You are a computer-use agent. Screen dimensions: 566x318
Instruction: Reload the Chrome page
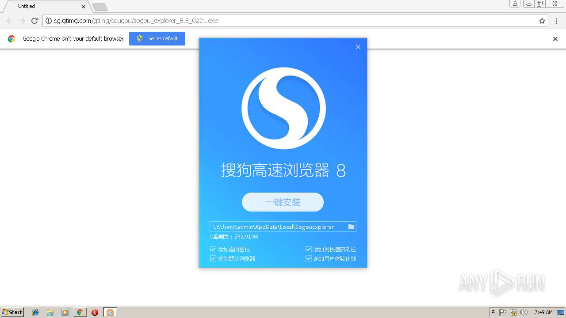(x=34, y=21)
